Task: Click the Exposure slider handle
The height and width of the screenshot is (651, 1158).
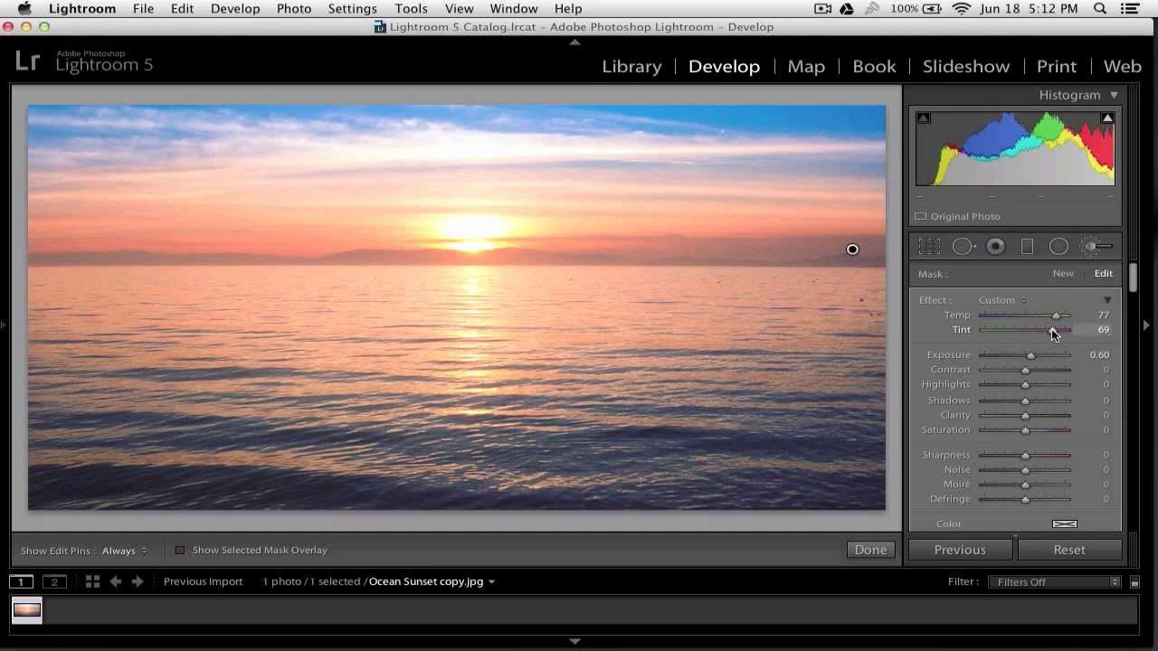Action: click(1030, 355)
